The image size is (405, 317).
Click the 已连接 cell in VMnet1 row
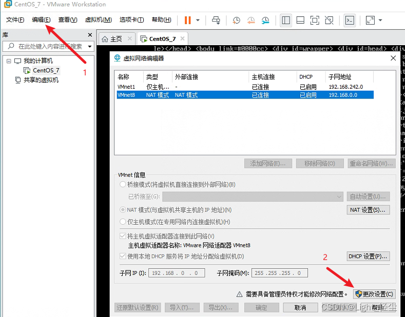261,87
